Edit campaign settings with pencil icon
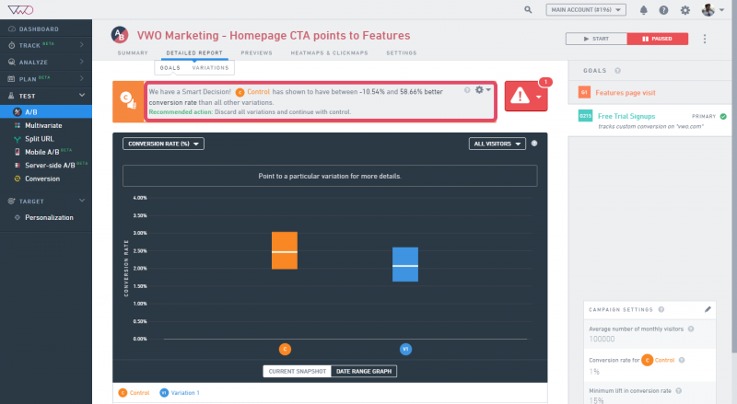Image resolution: width=737 pixels, height=404 pixels. click(x=708, y=309)
